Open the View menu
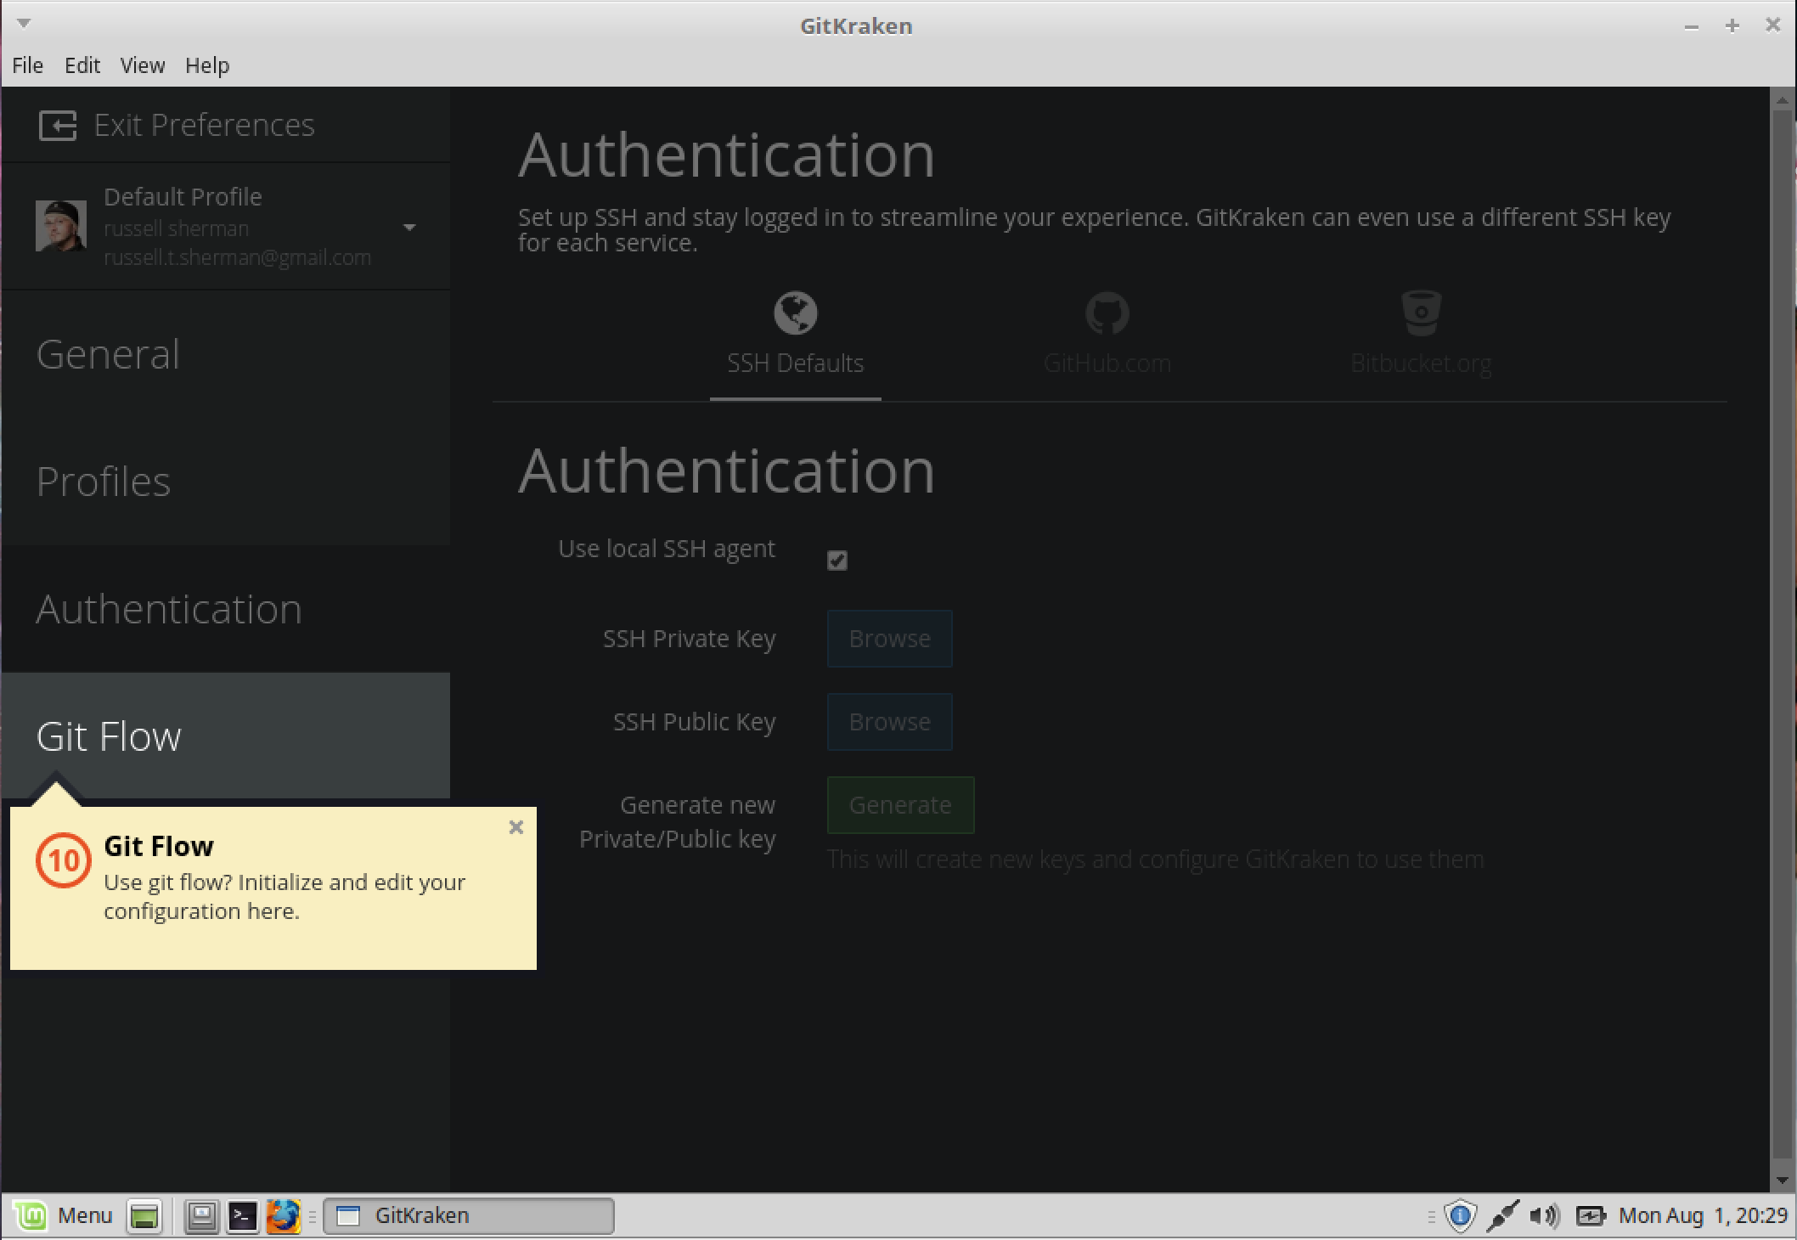 (142, 65)
